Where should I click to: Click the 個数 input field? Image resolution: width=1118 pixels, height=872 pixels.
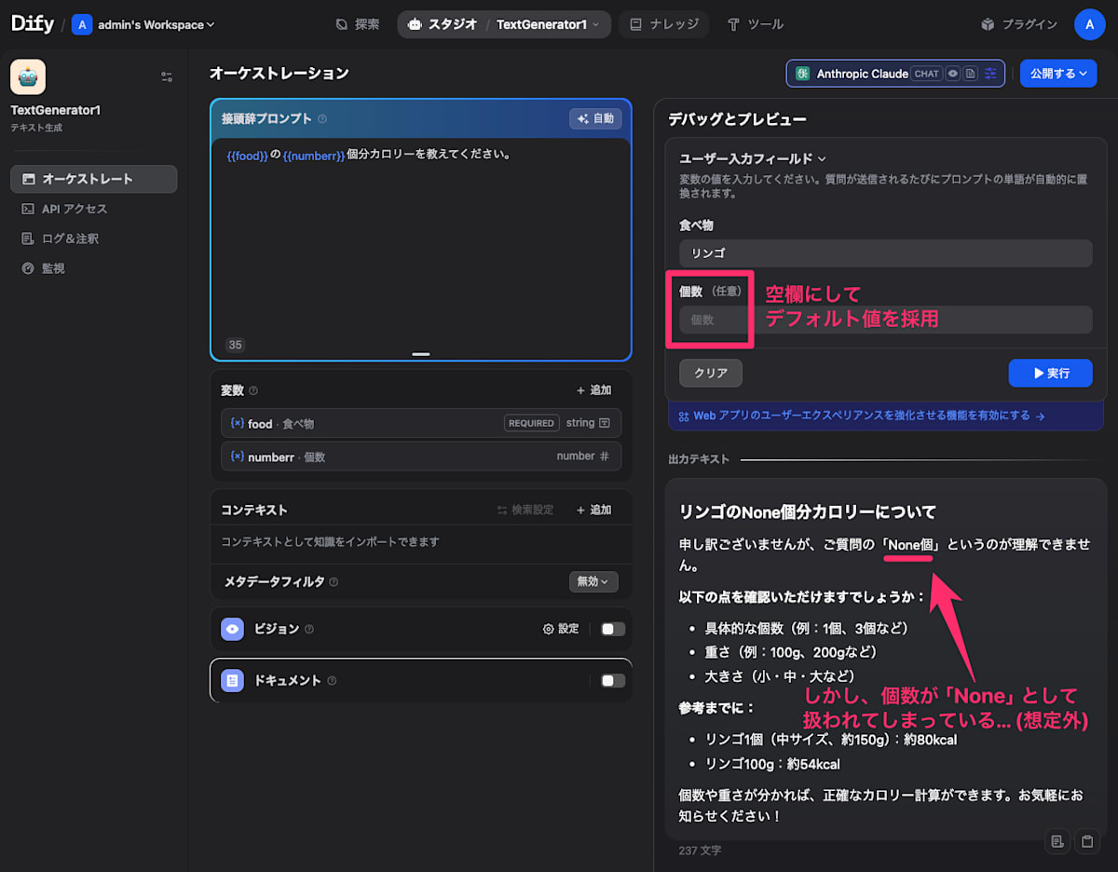point(885,320)
